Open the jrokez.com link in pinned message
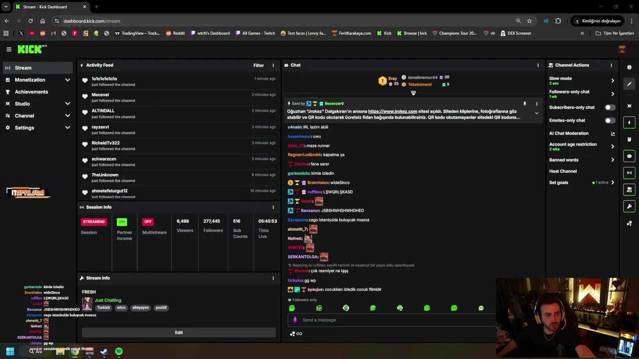The height and width of the screenshot is (359, 639). click(x=392, y=111)
